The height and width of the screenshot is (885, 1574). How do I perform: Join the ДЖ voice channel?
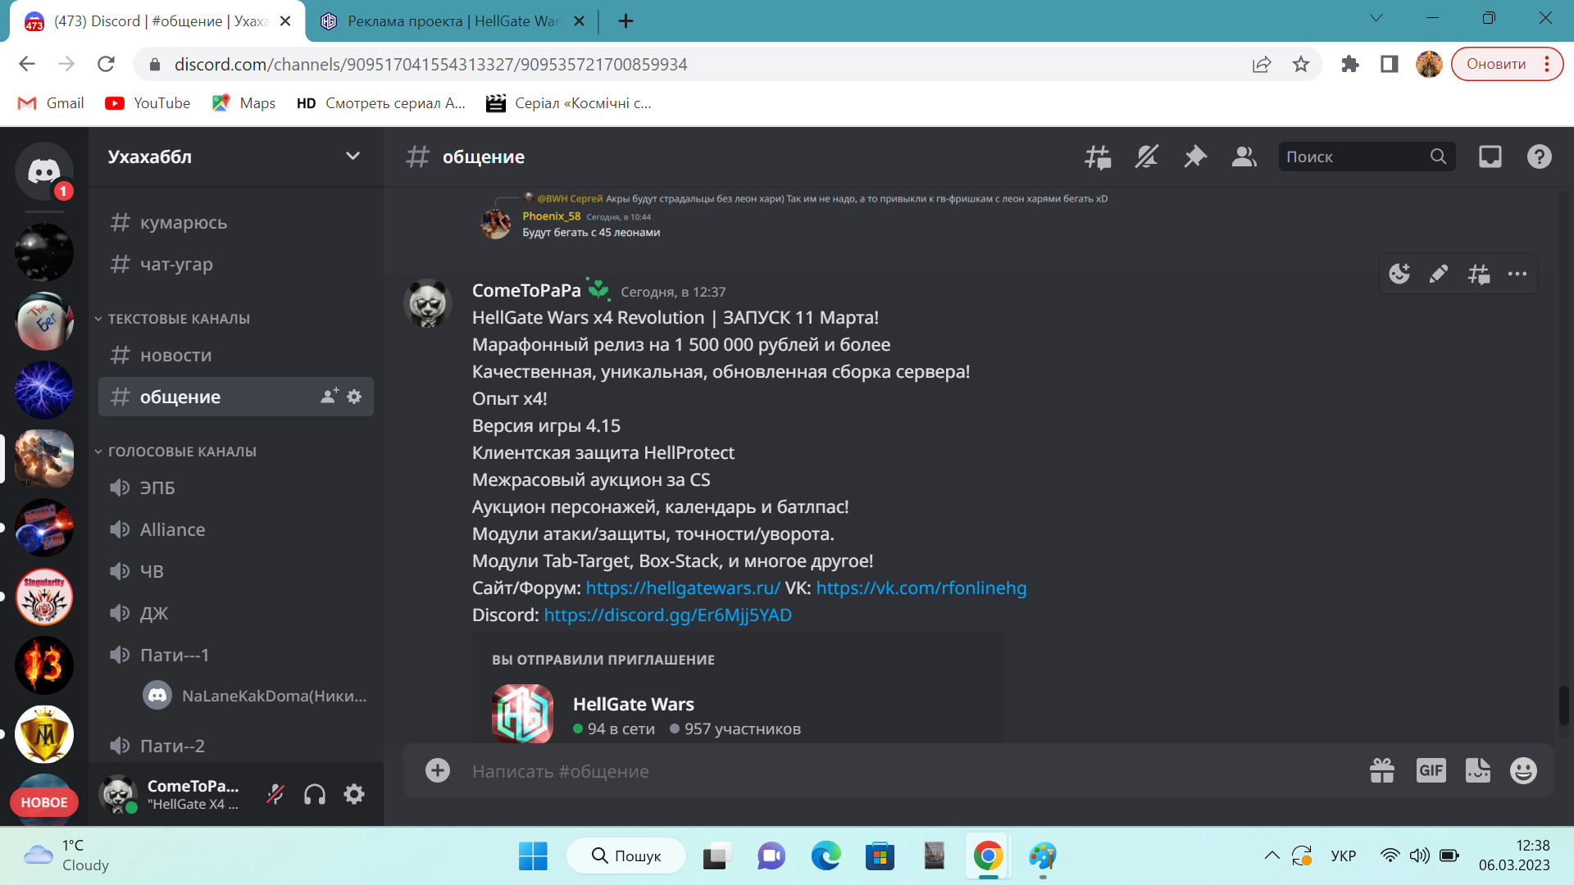coord(236,613)
